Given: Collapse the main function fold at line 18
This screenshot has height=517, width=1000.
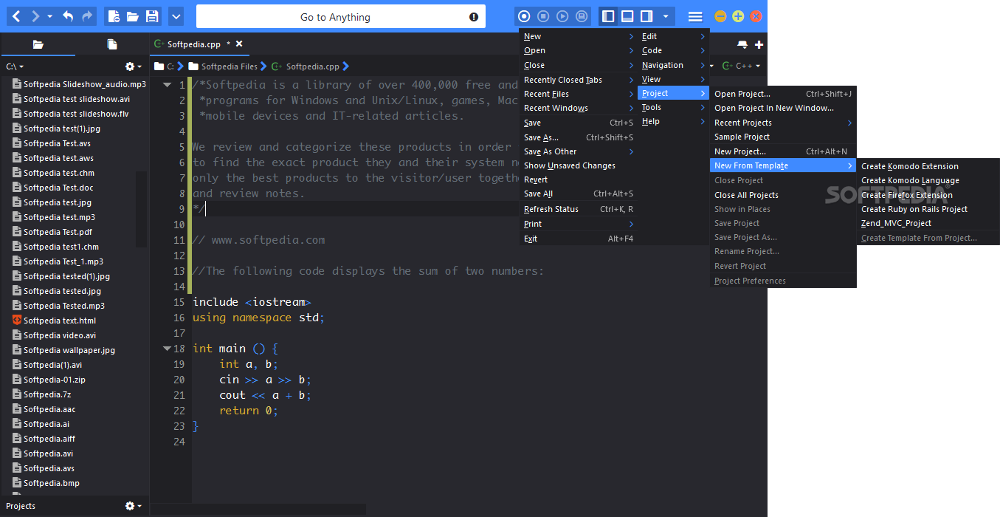Looking at the screenshot, I should click(x=168, y=349).
